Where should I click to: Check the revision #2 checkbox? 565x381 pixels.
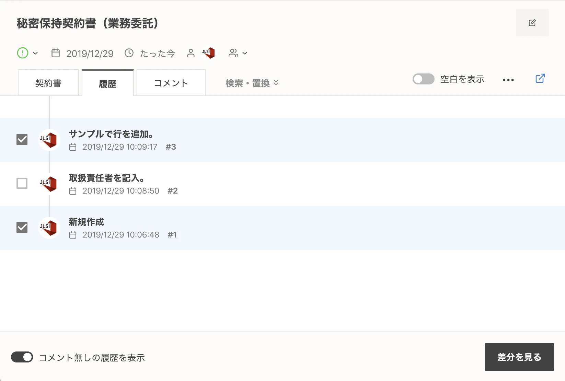click(22, 183)
